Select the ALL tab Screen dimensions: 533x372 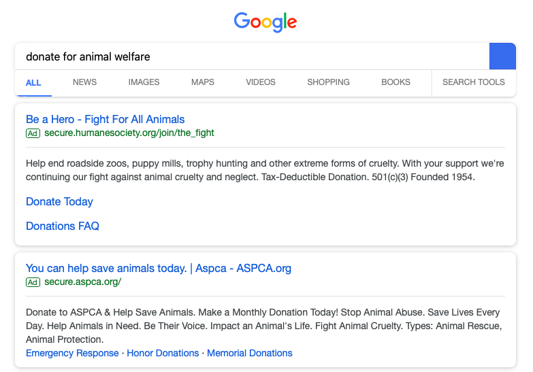tap(33, 82)
